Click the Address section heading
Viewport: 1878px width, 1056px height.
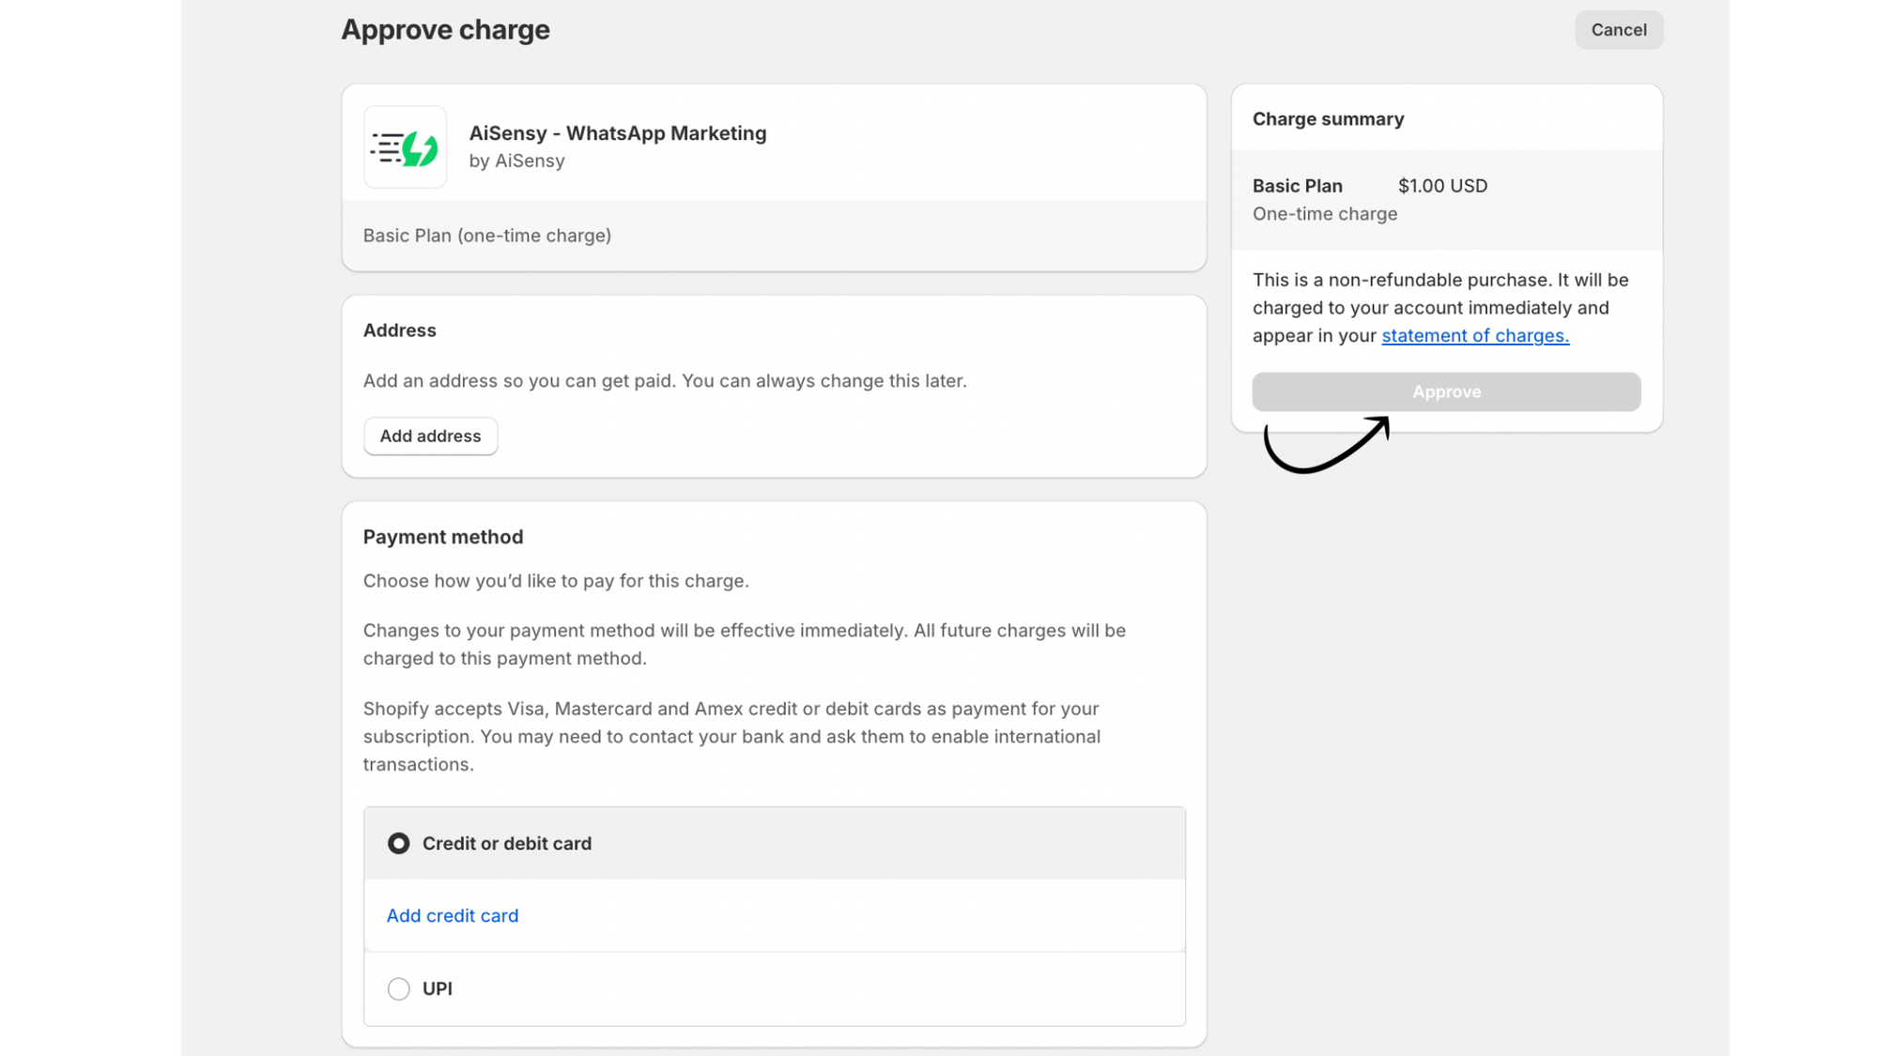click(399, 330)
